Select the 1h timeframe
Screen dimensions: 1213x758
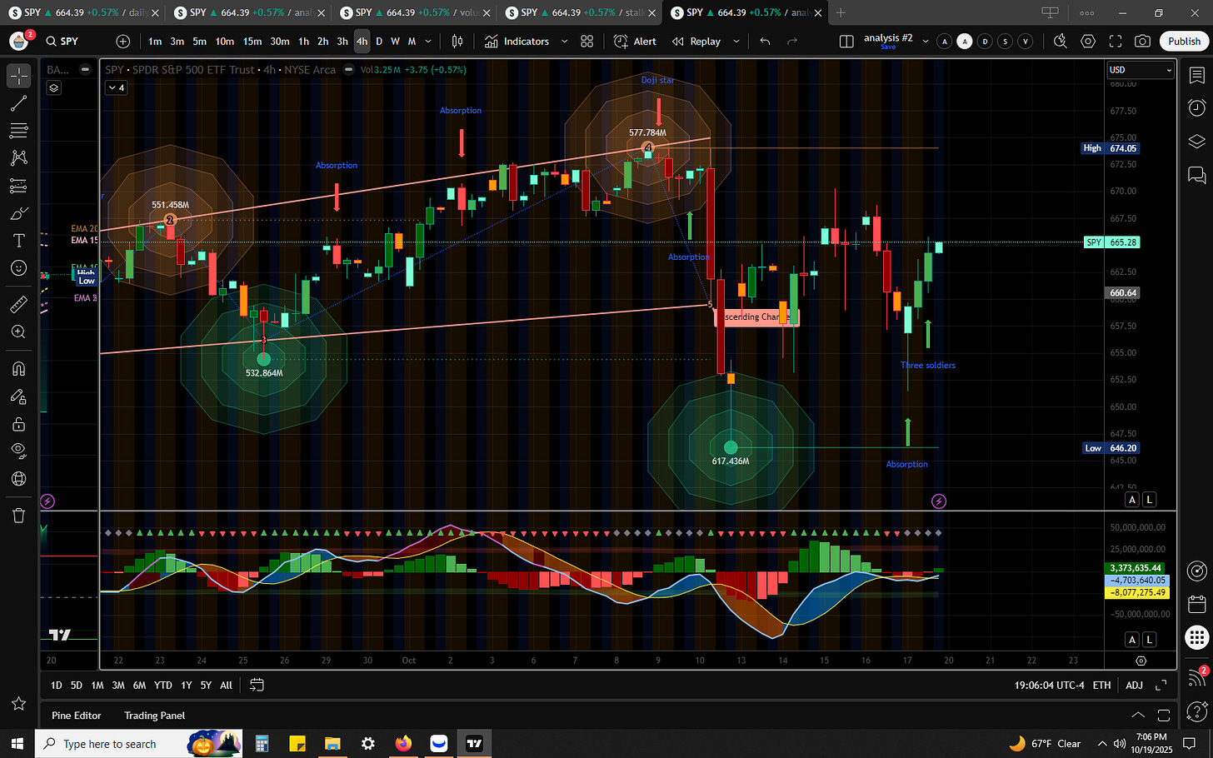point(303,41)
